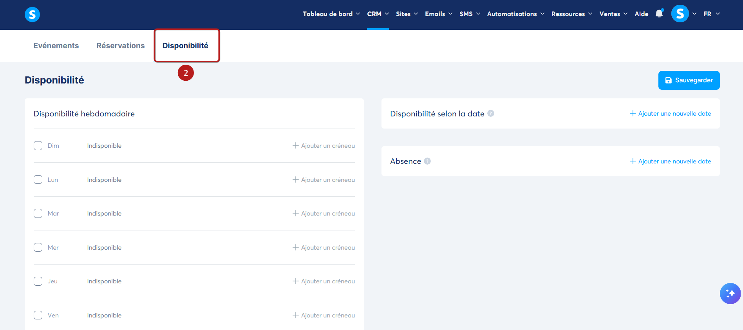Click the 'Indisponible' text in the Dim row
This screenshot has width=743, height=330.
coord(104,145)
